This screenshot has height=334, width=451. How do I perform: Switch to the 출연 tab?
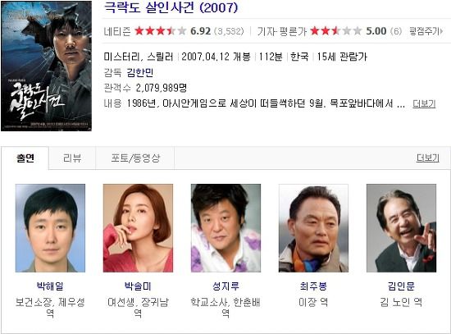pos(25,158)
